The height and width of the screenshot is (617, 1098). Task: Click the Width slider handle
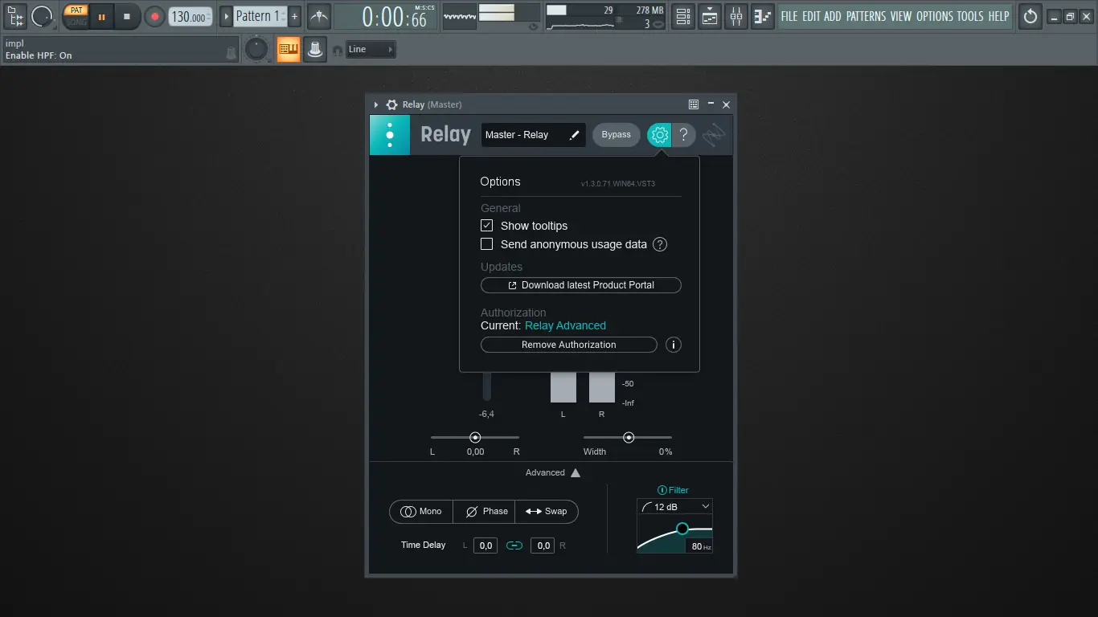629,438
